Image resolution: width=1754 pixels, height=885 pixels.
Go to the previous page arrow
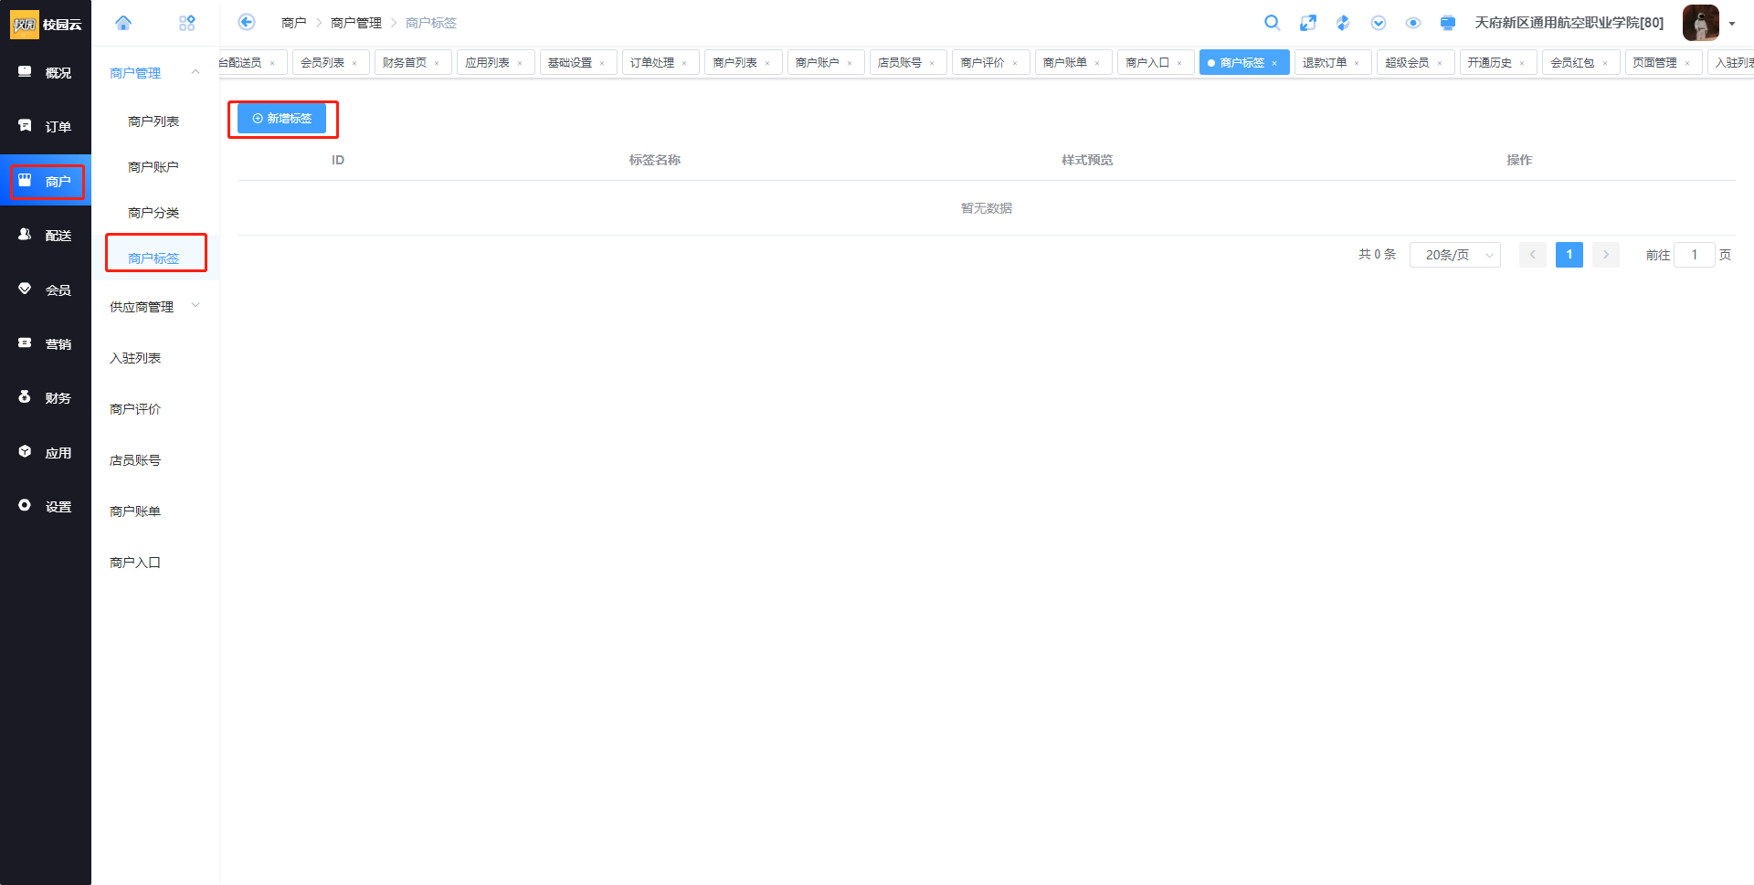pyautogui.click(x=1533, y=255)
